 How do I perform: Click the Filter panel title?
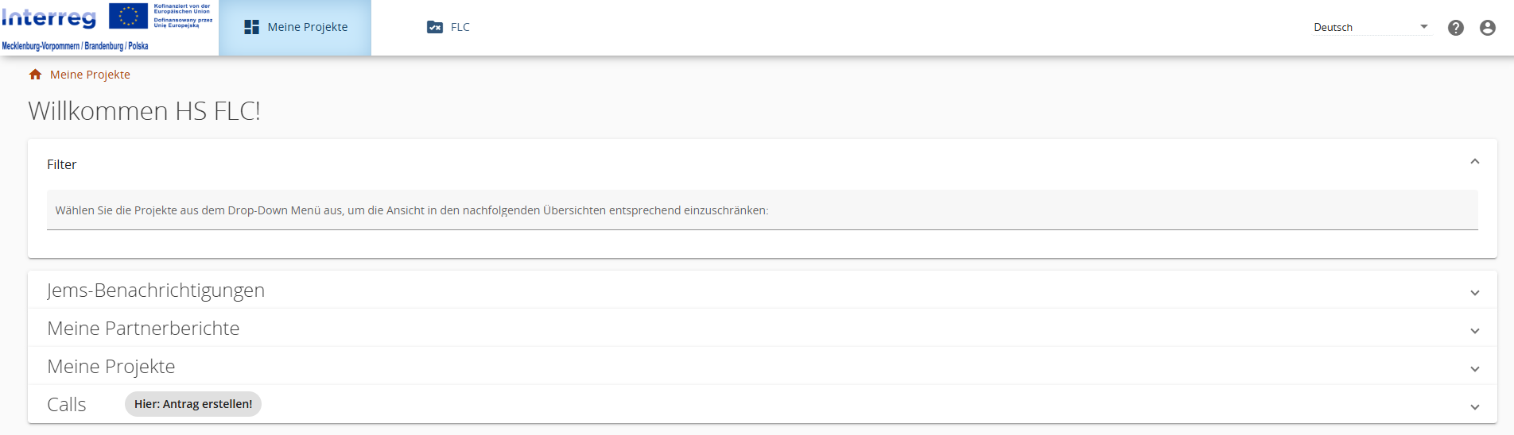pos(62,164)
